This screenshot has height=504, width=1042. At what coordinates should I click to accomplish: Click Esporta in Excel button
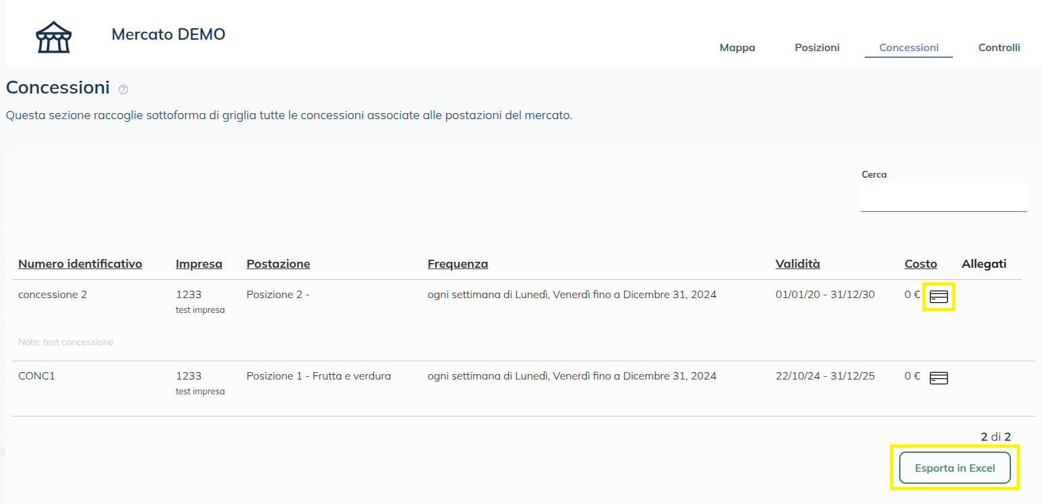[954, 468]
